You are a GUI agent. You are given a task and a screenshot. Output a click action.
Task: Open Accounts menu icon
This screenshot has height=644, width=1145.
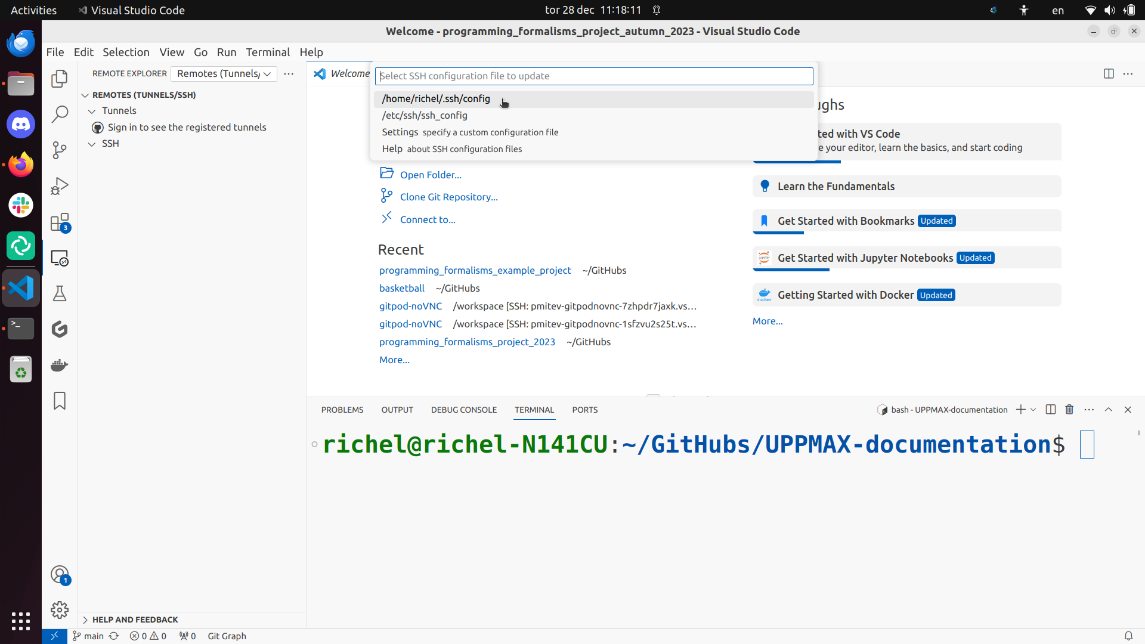(60, 575)
